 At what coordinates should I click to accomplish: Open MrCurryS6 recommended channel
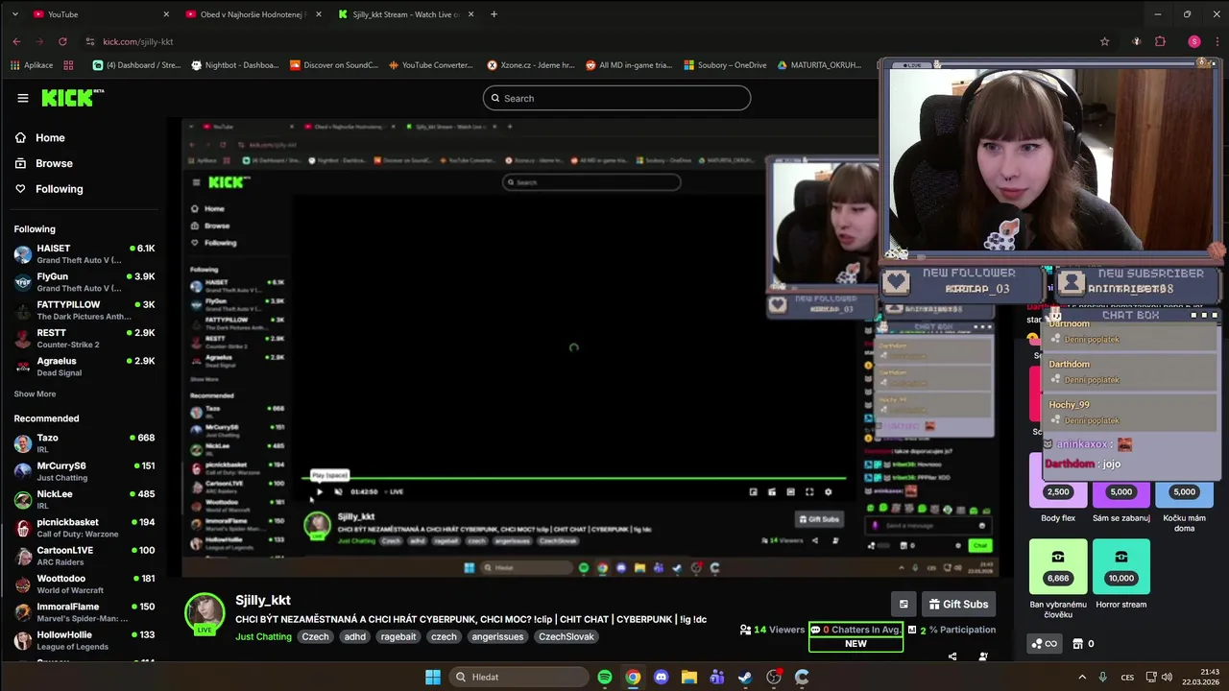84,471
